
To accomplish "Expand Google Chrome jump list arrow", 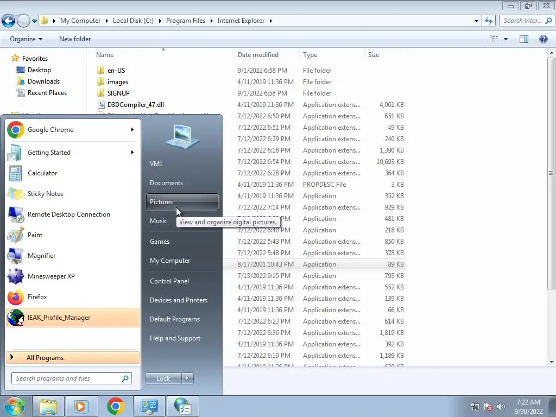I will click(132, 130).
